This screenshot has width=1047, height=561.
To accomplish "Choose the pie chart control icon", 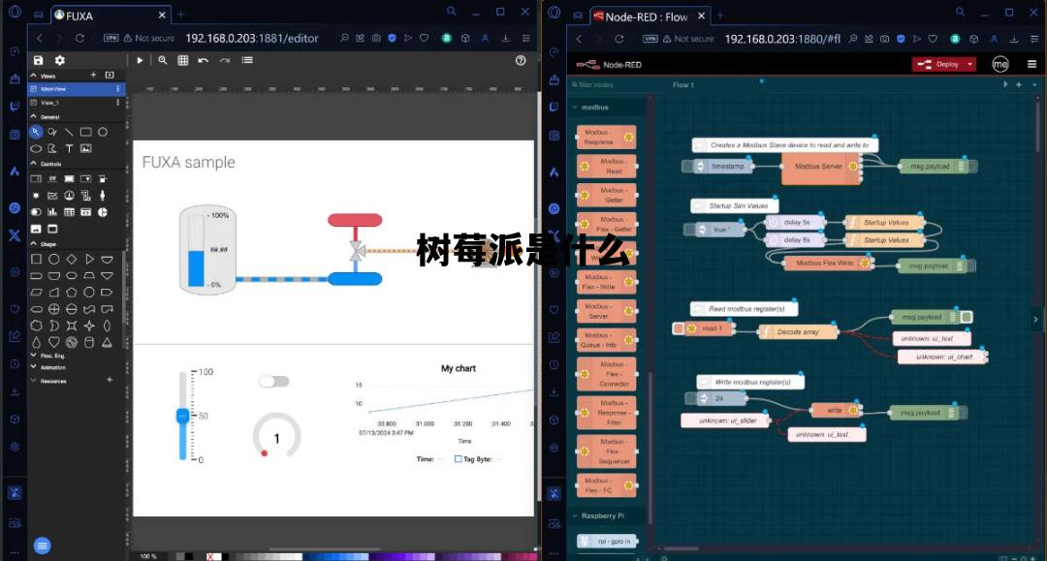I will [103, 212].
